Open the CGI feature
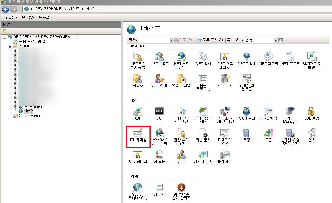This screenshot has width=332, height=203. tap(159, 114)
